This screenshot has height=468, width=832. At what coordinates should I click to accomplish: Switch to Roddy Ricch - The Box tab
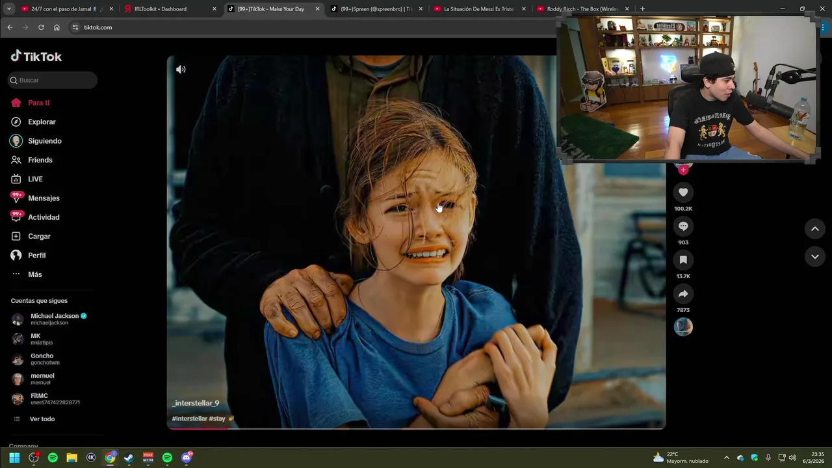582,9
